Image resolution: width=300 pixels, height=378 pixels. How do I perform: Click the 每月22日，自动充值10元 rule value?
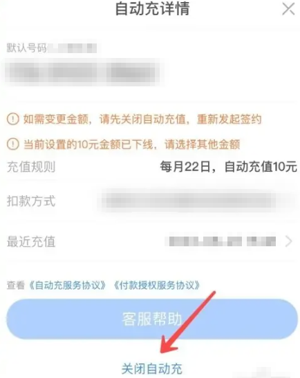(228, 167)
